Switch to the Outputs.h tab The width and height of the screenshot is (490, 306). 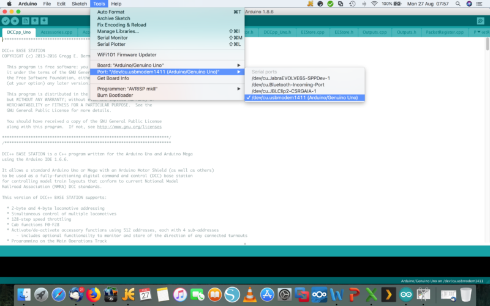point(406,32)
